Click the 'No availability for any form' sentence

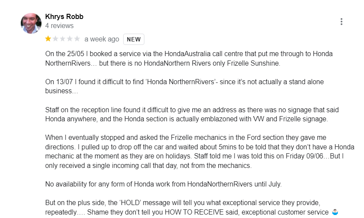[x=163, y=184]
